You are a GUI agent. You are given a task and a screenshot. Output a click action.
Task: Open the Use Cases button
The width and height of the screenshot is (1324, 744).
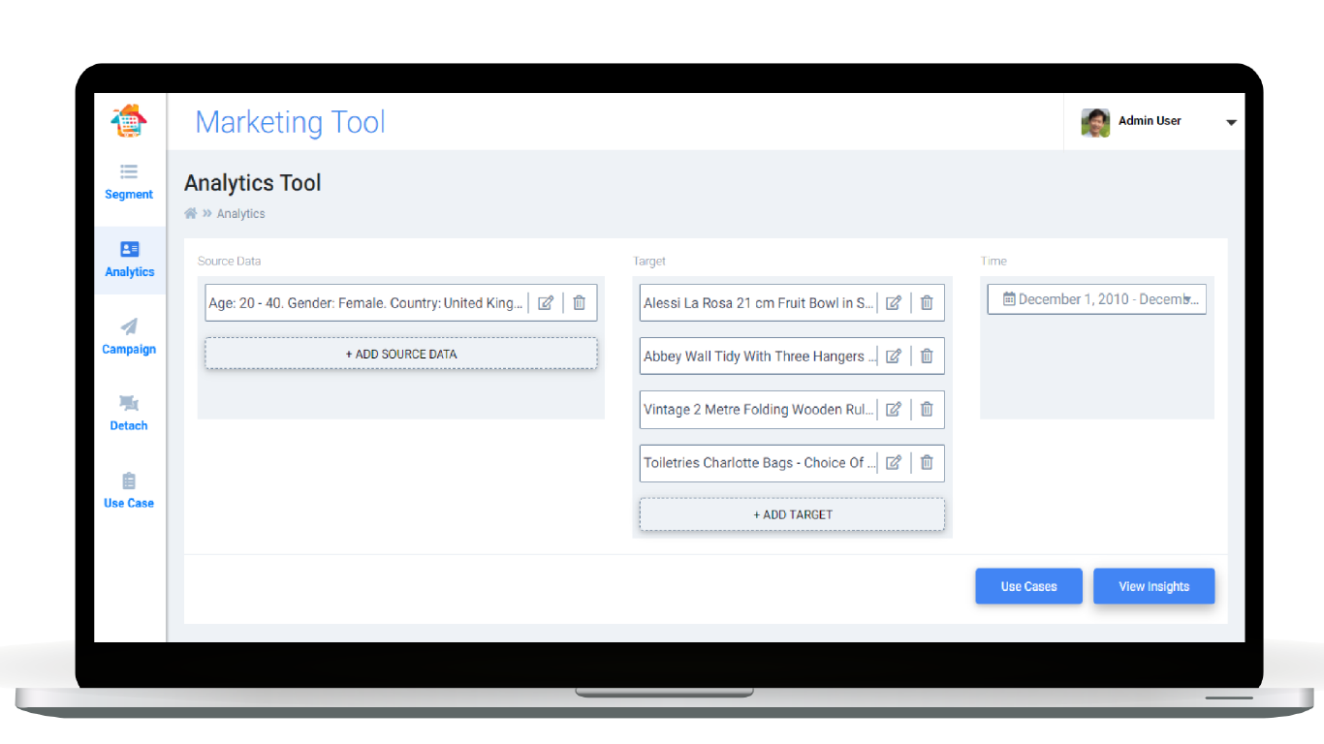[x=1028, y=586]
